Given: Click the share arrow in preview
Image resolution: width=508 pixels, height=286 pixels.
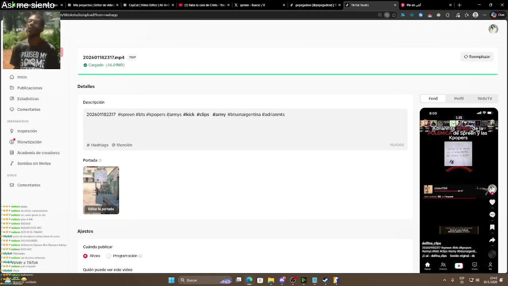Looking at the screenshot, I should pyautogui.click(x=492, y=240).
